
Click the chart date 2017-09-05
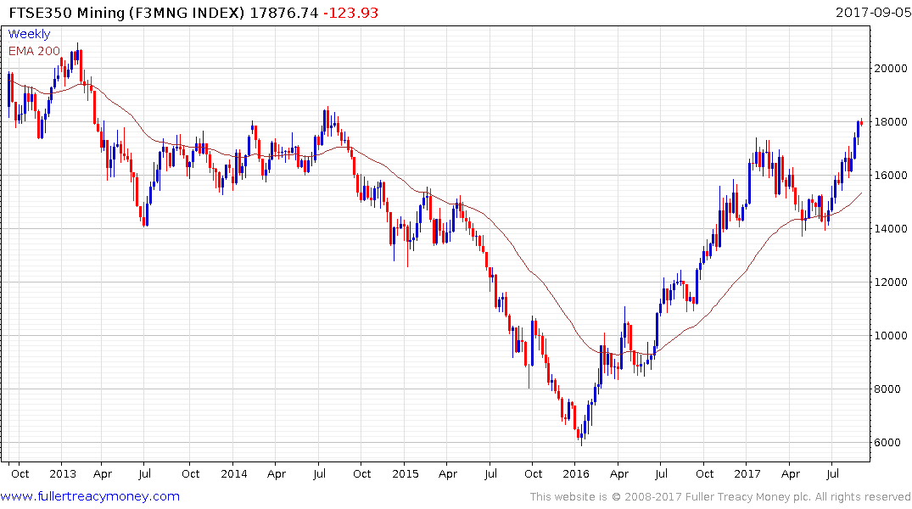[873, 13]
